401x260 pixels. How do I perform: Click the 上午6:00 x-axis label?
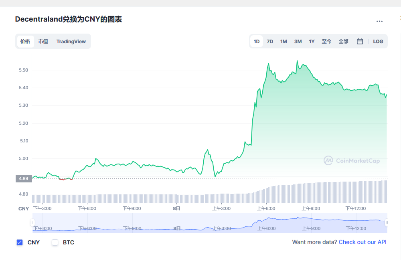266,208
